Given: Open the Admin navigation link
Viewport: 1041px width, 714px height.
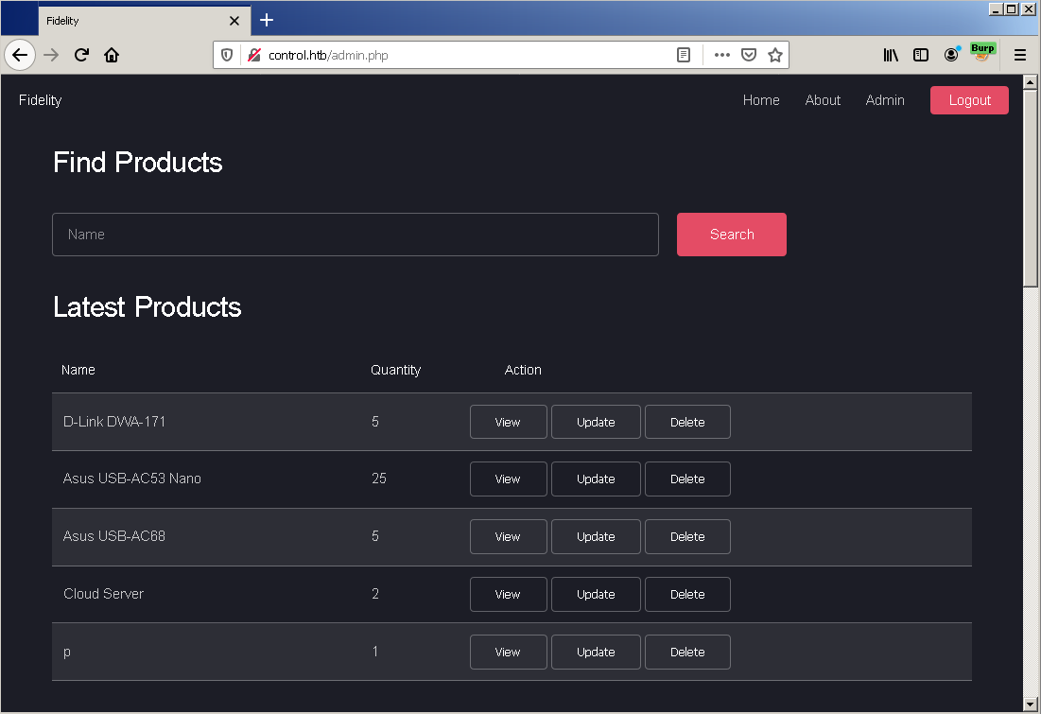Looking at the screenshot, I should [x=885, y=100].
